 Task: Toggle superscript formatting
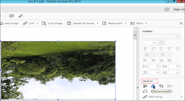[x=169, y=49]
